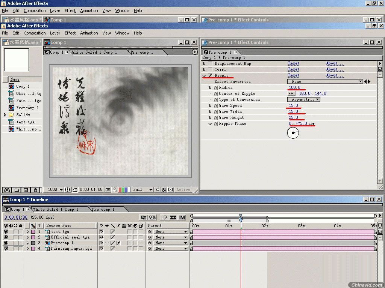Select Pre-comp 1 tab in Effect Controls
385x288 pixels.
220,52
